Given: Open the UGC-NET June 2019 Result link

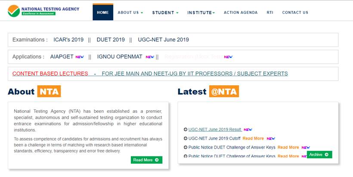Looking at the screenshot, I should [x=215, y=130].
